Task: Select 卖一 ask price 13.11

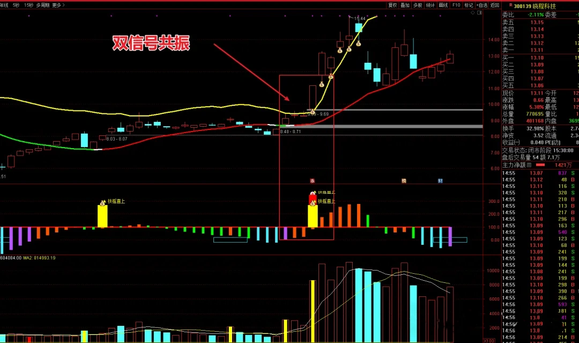Action: (x=537, y=50)
